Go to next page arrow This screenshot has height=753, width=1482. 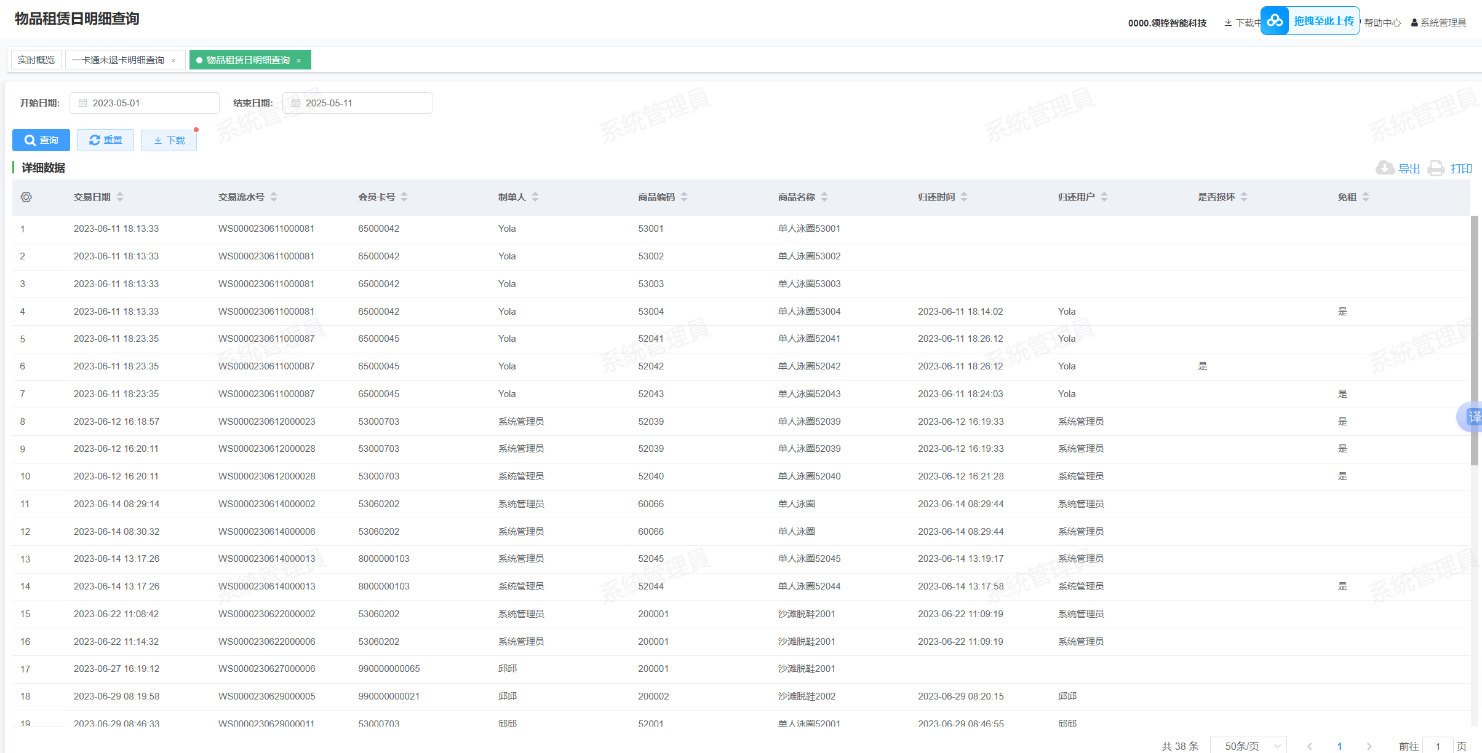pos(1369,746)
